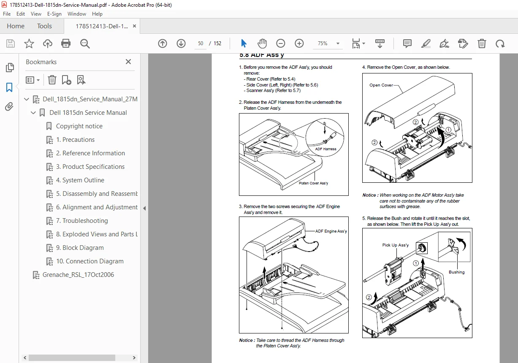This screenshot has width=518, height=363.
Task: Print the document with the printer icon
Action: pyautogui.click(x=66, y=43)
